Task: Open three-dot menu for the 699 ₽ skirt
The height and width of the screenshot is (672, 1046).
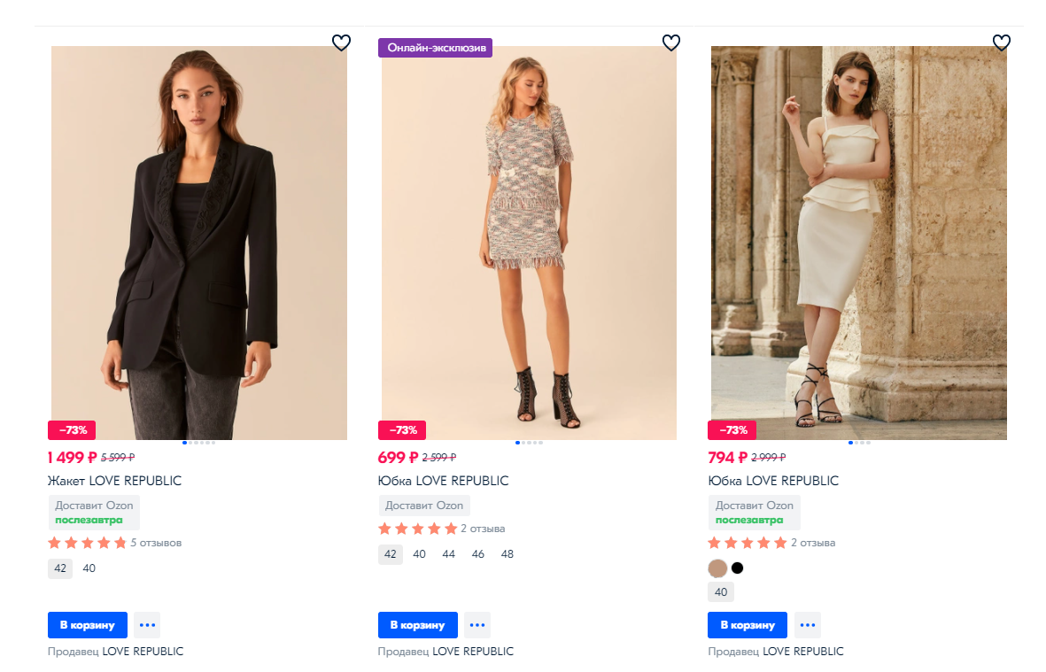Action: point(477,625)
